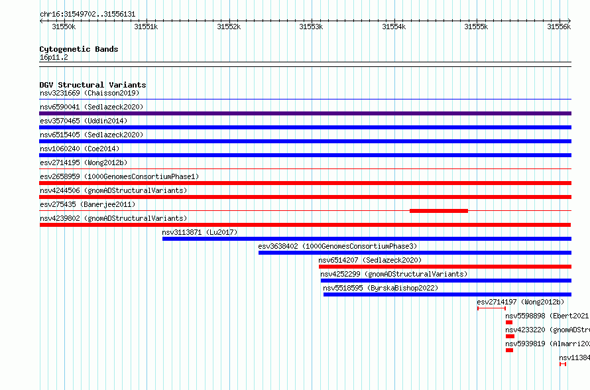The image size is (590, 390).
Task: Click the 31556k ruler tick label
Action: pos(559,27)
